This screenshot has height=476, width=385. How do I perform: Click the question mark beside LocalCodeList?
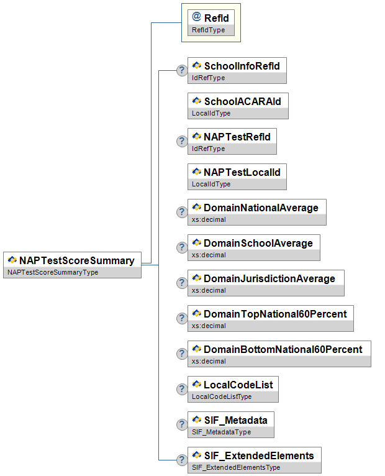click(x=182, y=389)
